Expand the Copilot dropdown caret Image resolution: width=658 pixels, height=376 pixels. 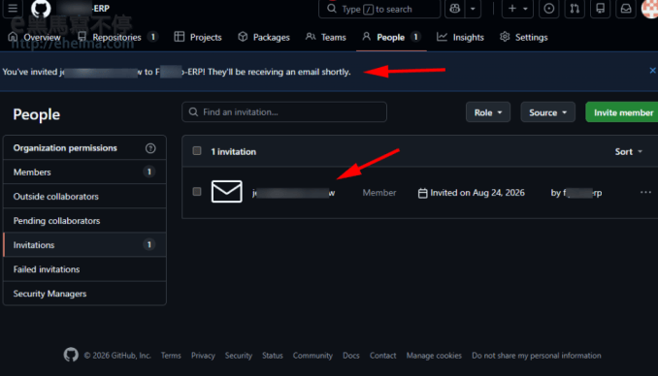tap(473, 9)
